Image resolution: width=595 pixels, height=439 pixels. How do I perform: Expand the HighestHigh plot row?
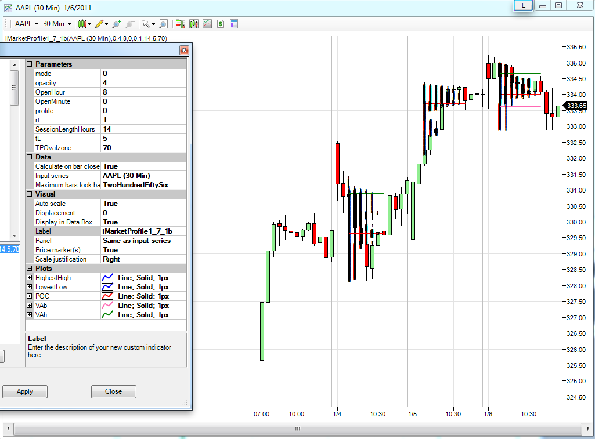coord(29,278)
